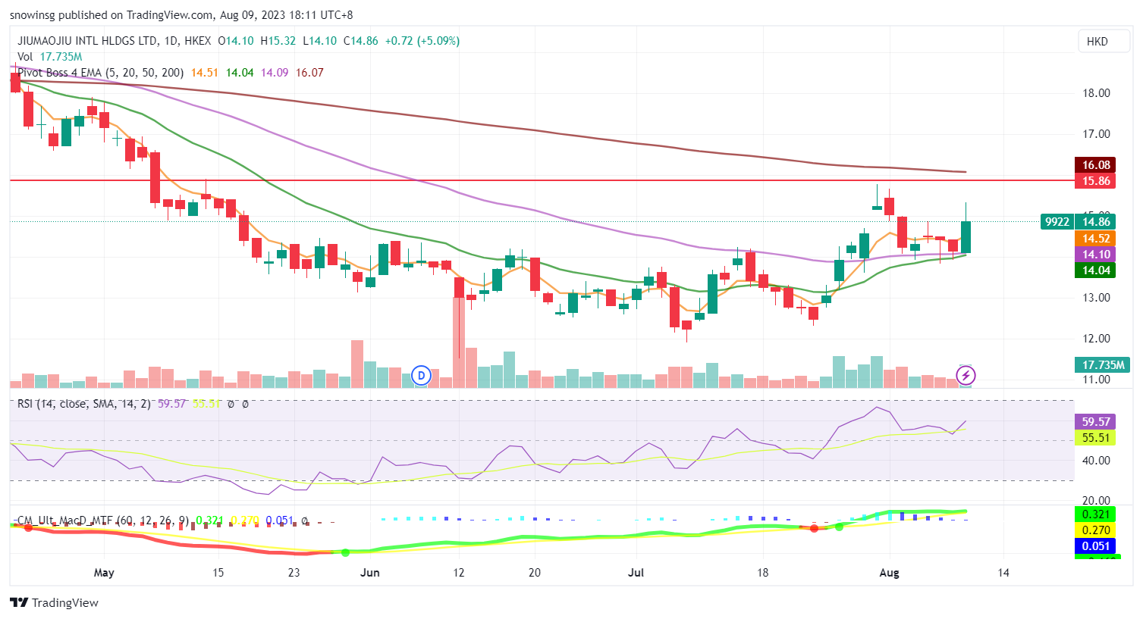Select the Pivot Boss 4 EMA legend
Screen dimensions: 1143x619
tap(100, 73)
